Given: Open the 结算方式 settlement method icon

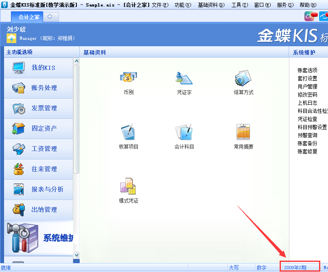Looking at the screenshot, I should pyautogui.click(x=243, y=78).
